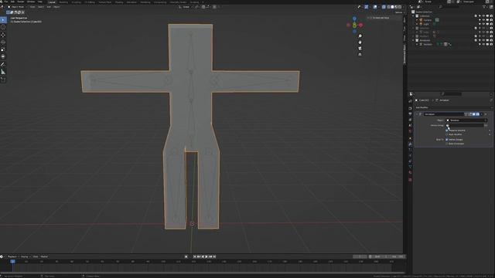Remove the Armature modifier with its X
Image resolution: width=495 pixels, height=278 pixels.
click(x=486, y=114)
